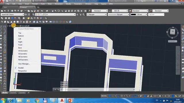Click the black lineweight color swatch
This screenshot has width=184, height=103.
(x=133, y=15)
